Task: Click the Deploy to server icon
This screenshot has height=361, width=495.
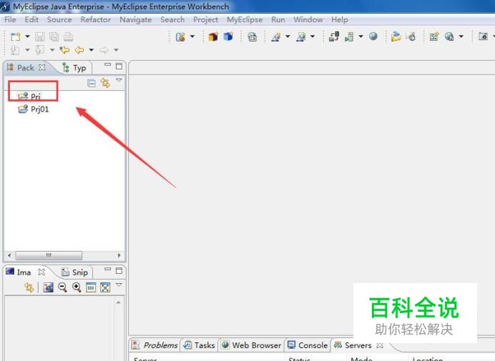Action: [334, 36]
